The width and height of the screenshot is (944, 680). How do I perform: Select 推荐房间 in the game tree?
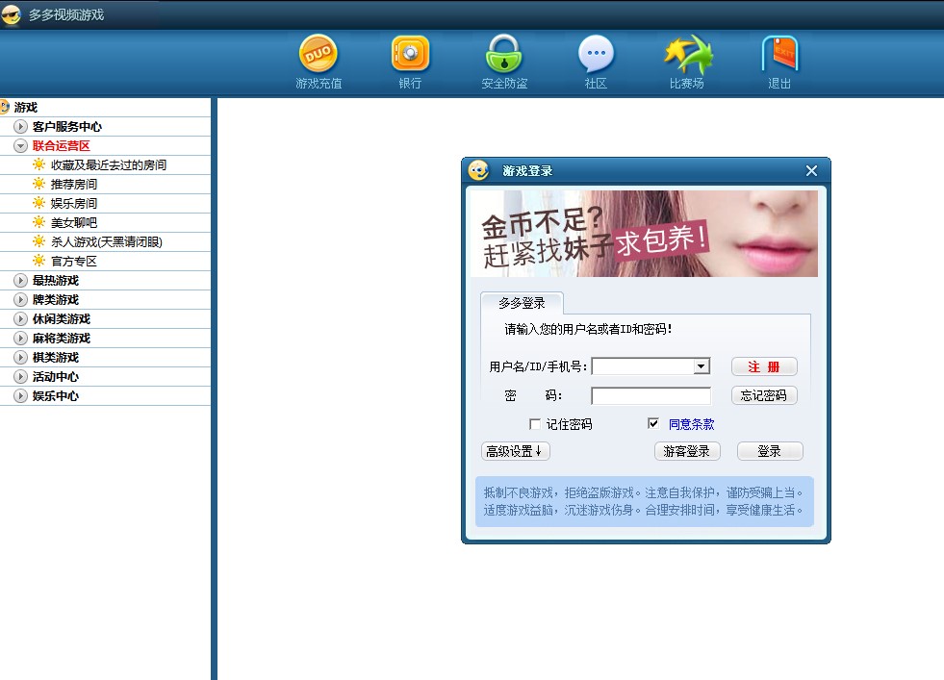pos(74,184)
